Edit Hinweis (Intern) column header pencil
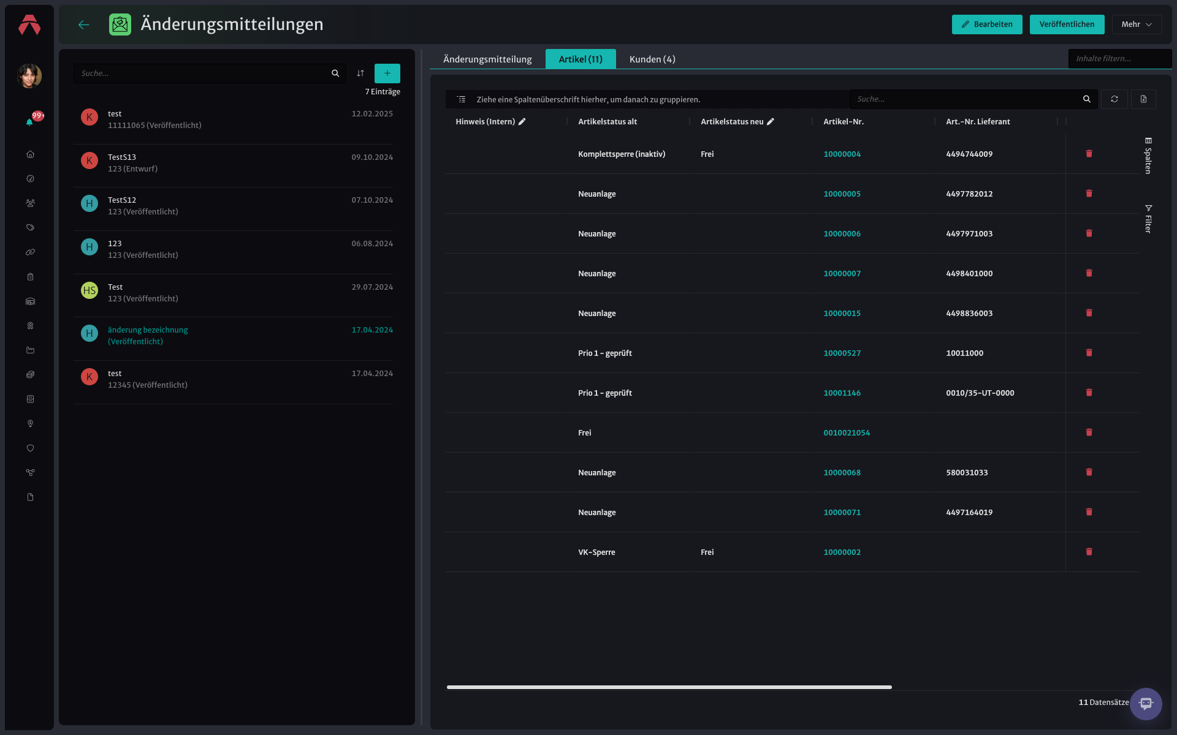Screen dimensions: 1177x735 click(522, 122)
